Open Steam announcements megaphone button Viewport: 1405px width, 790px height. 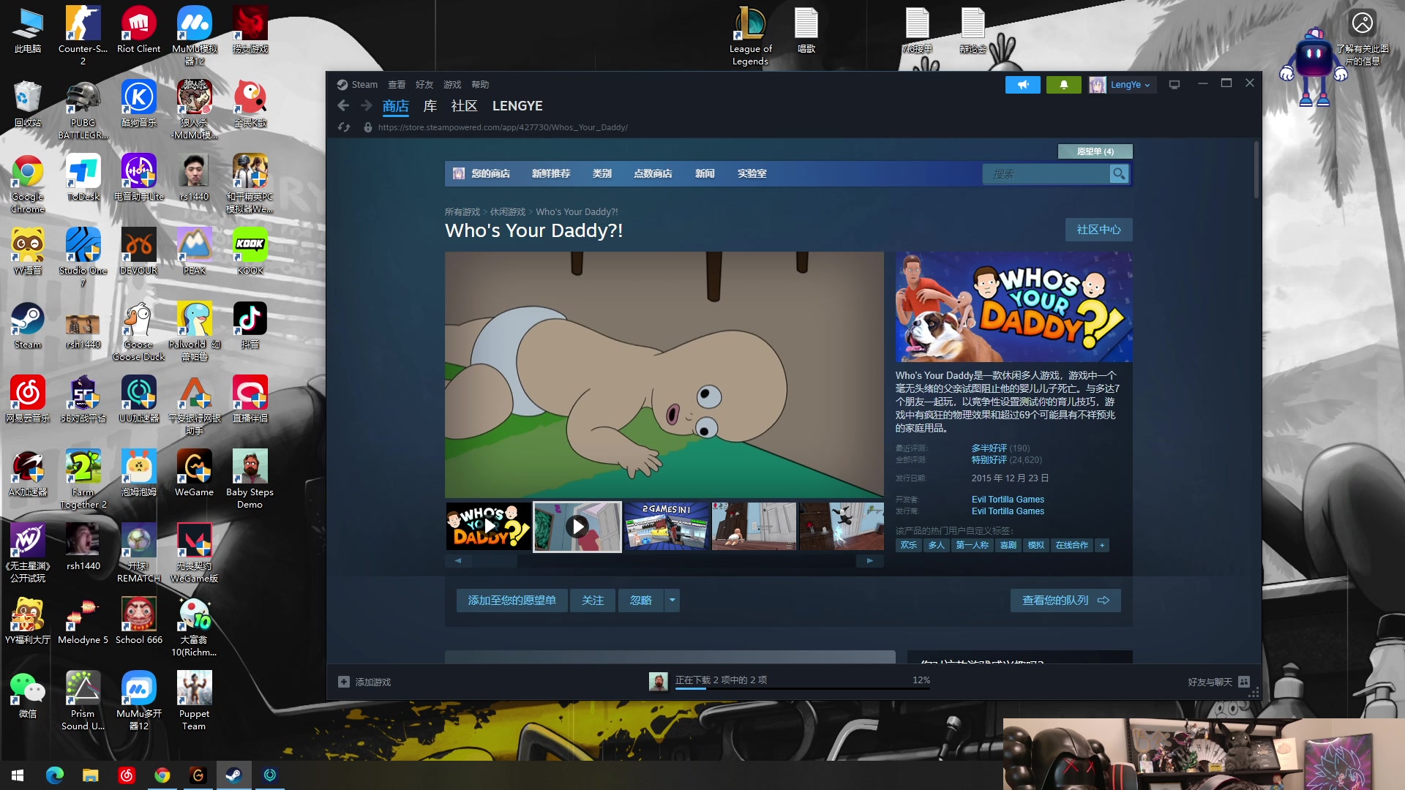tap(1023, 85)
